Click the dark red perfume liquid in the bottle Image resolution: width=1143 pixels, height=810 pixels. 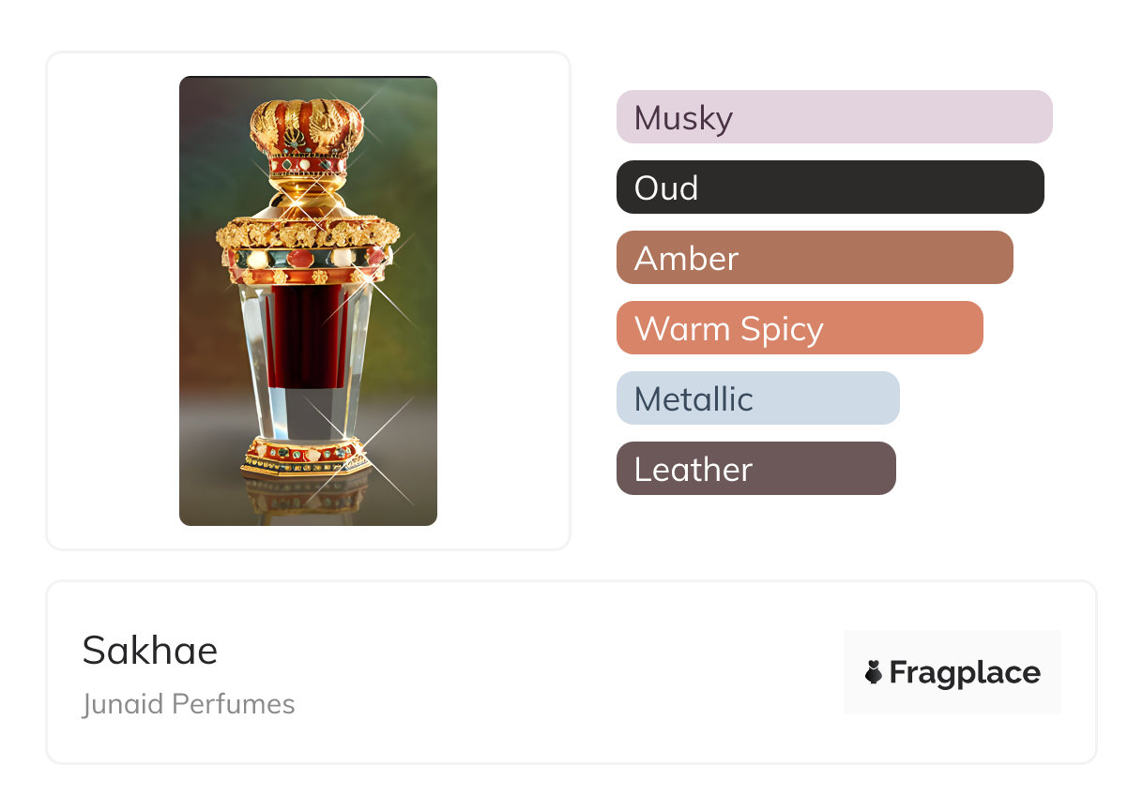[x=306, y=337]
